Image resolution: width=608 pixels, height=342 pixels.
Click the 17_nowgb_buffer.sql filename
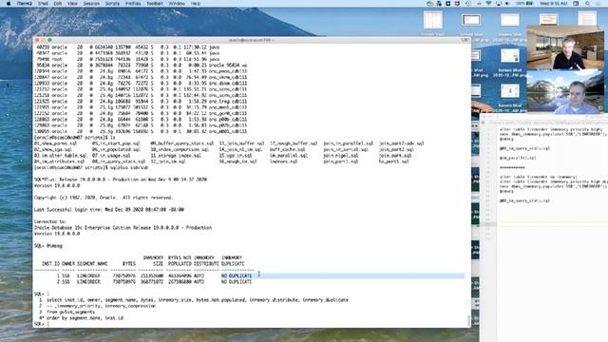pos(294,143)
